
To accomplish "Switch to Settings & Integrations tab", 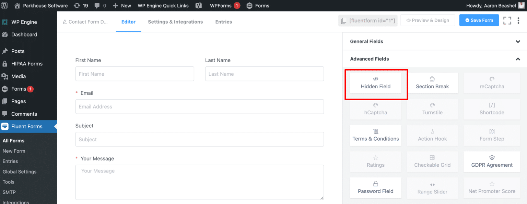I will pyautogui.click(x=175, y=22).
